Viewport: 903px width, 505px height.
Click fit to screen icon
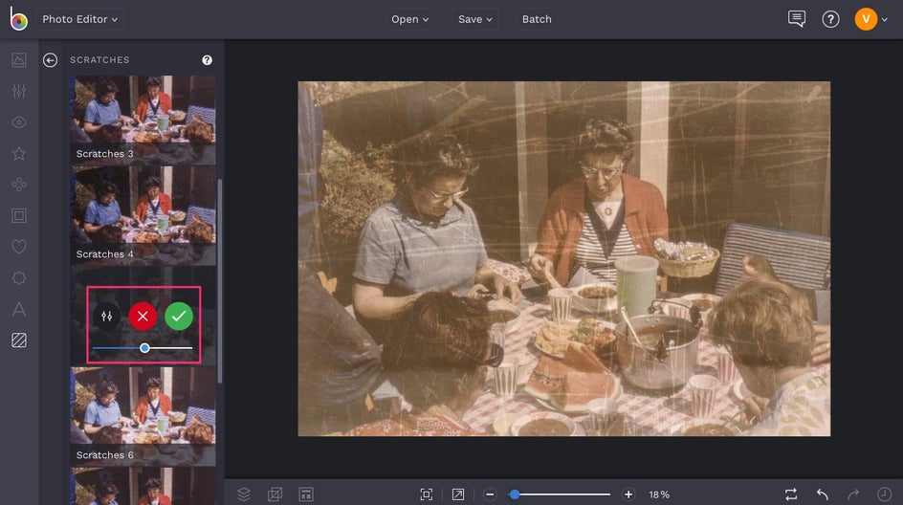(427, 494)
